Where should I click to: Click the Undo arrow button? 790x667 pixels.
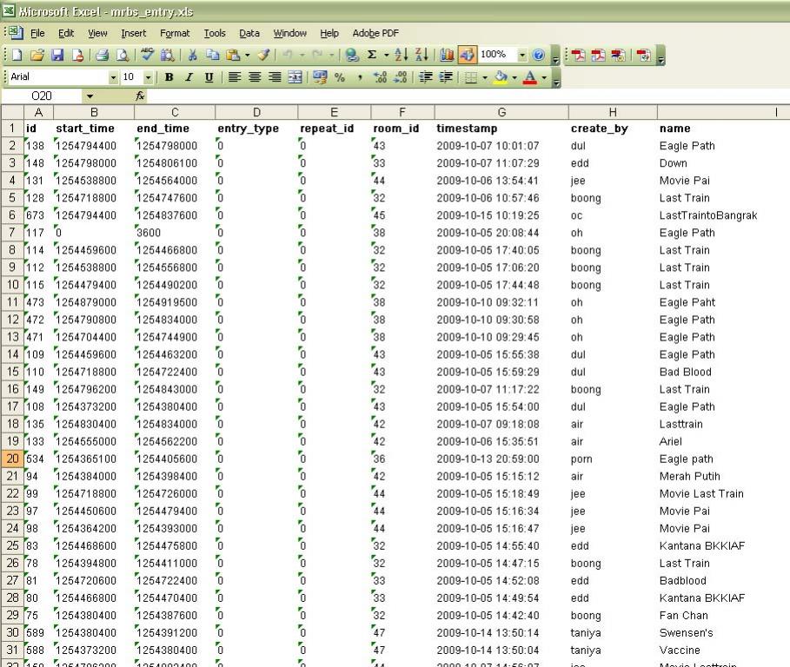(287, 55)
